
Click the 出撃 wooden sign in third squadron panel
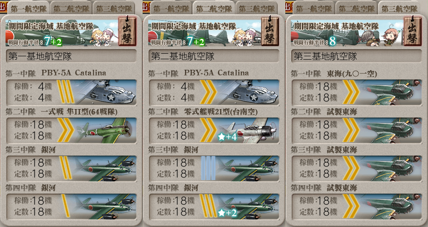coord(412,32)
